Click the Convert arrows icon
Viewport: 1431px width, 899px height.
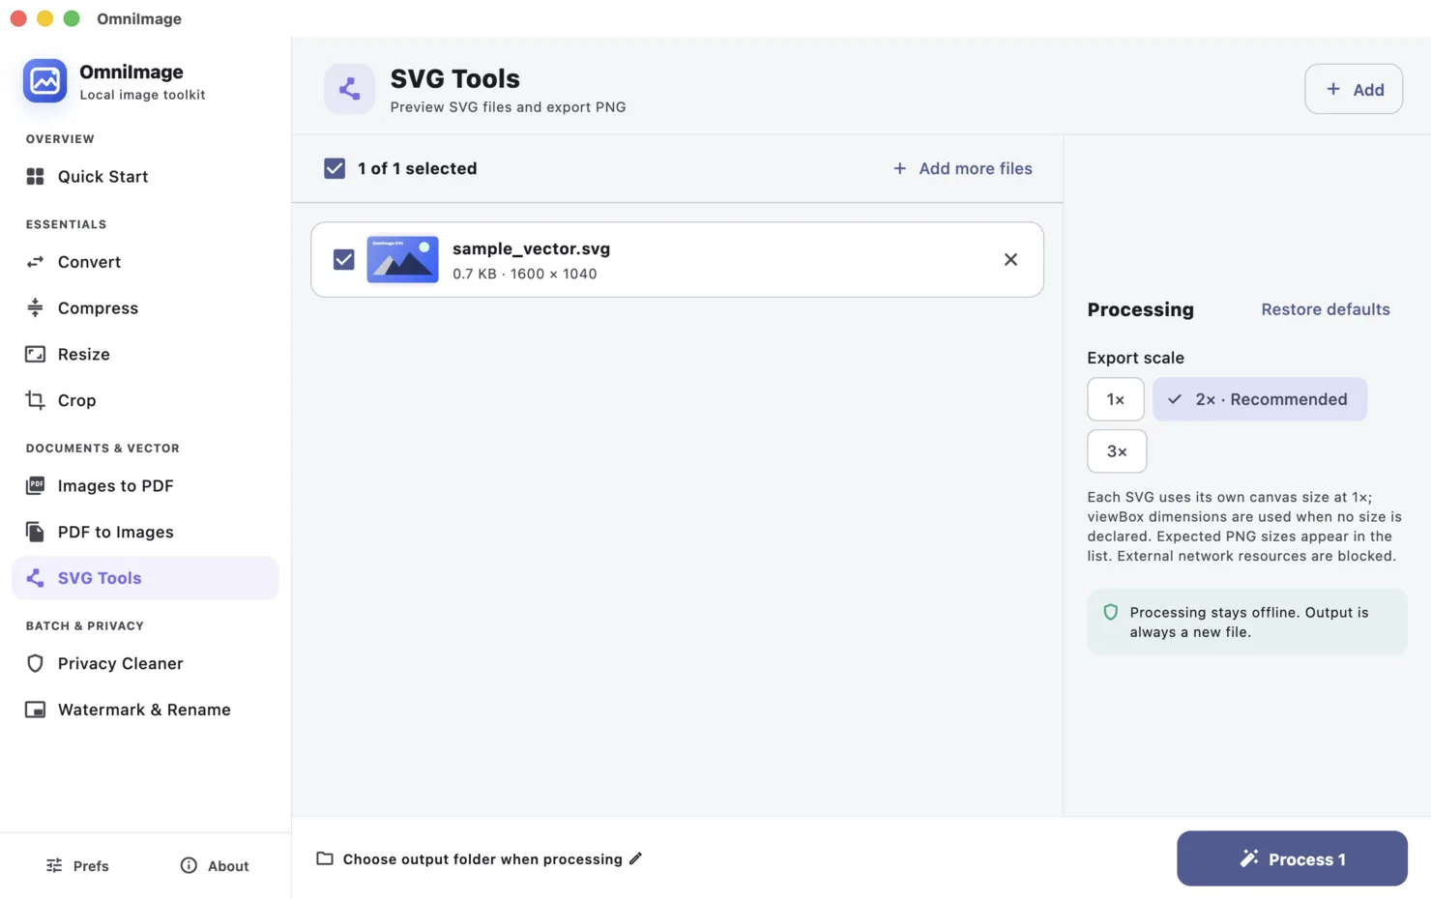(35, 262)
